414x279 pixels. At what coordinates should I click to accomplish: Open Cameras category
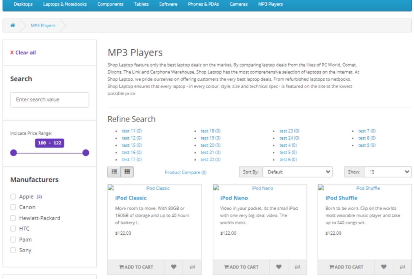[x=238, y=4]
